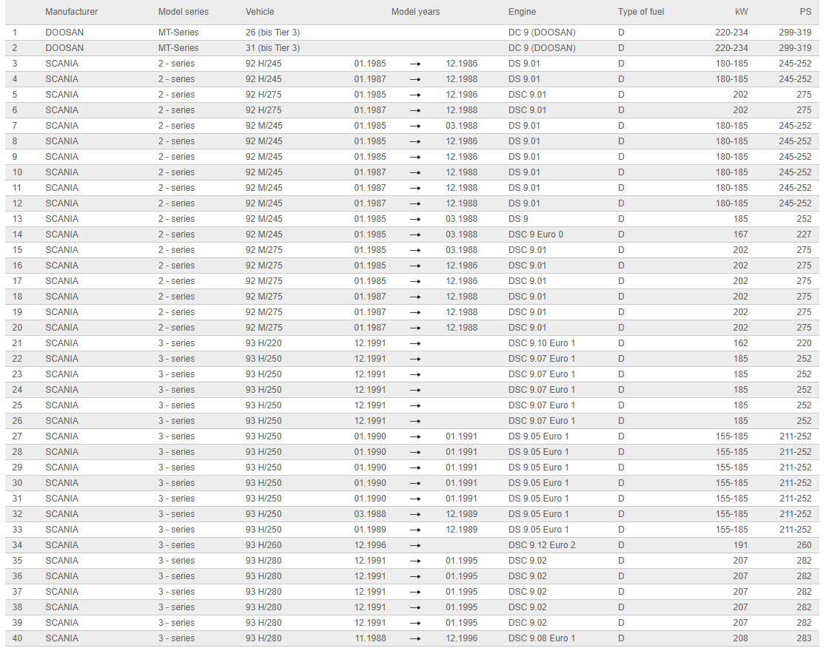The height and width of the screenshot is (648, 829).
Task: Click the Model series column header
Action: point(183,12)
